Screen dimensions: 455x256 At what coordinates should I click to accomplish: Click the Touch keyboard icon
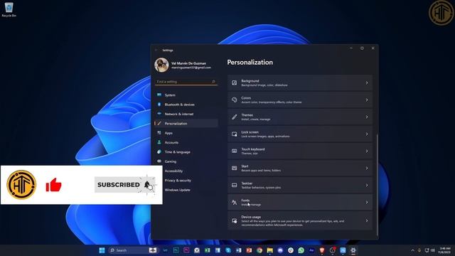coord(234,151)
